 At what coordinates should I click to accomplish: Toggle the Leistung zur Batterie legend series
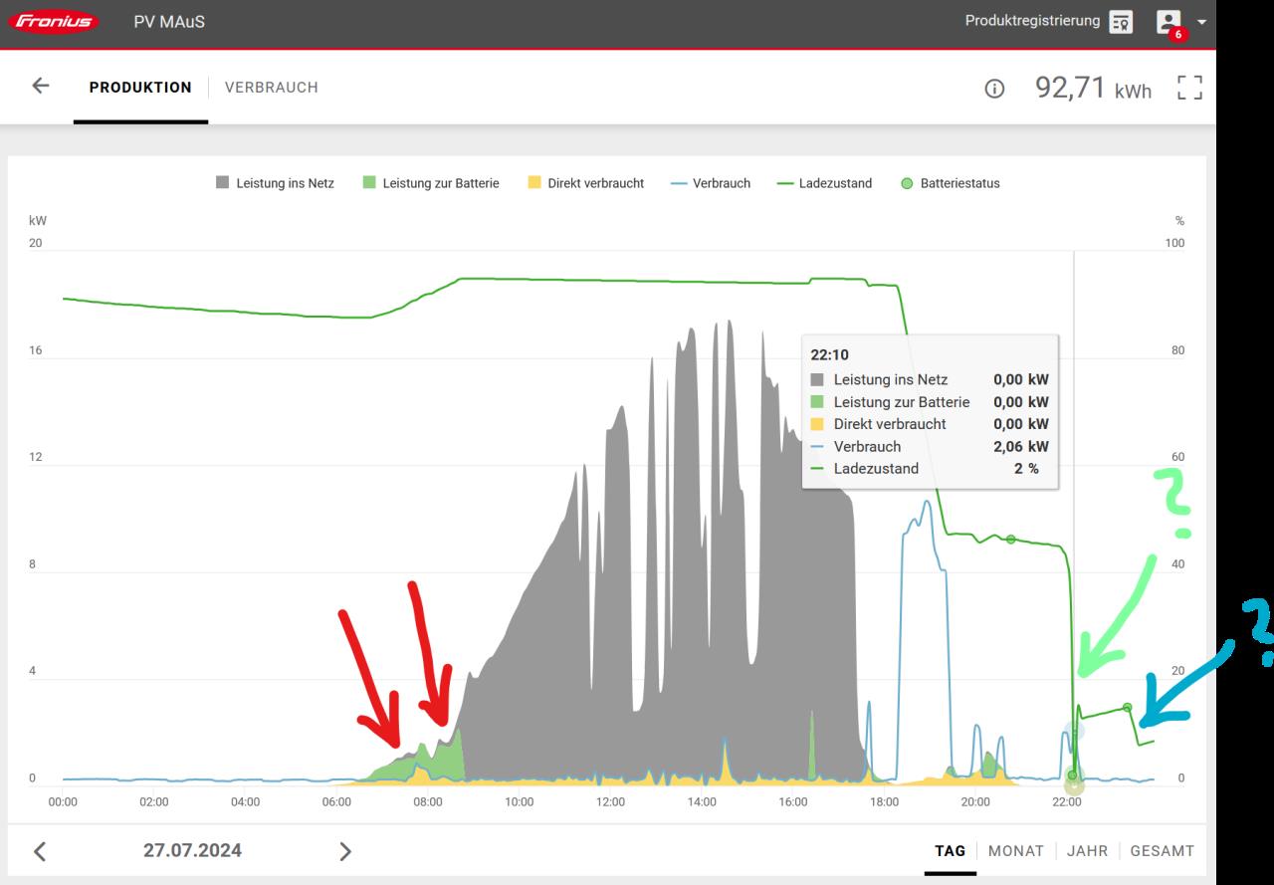pos(430,183)
